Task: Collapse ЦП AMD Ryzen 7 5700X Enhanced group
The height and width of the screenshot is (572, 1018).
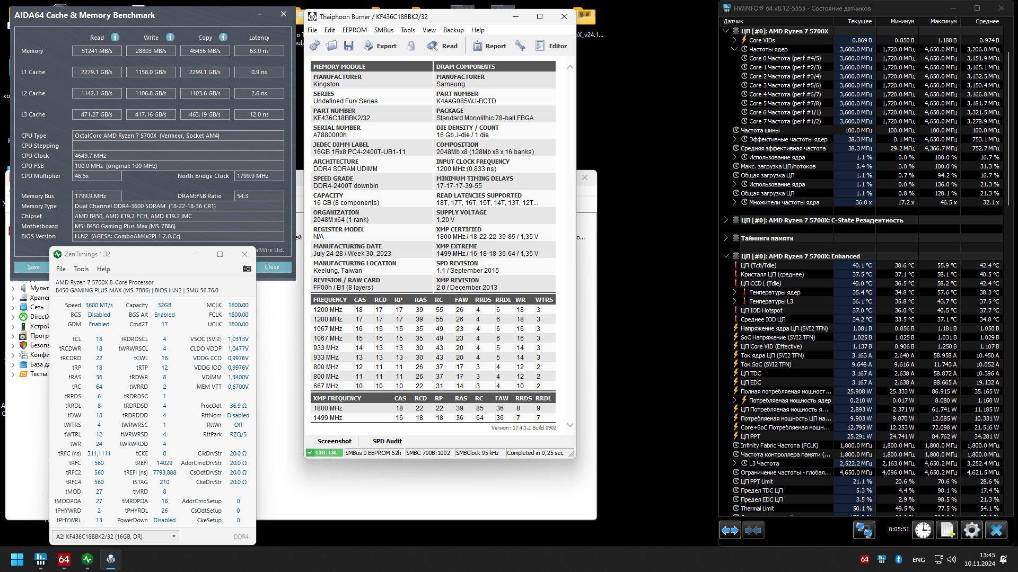Action: pos(726,256)
